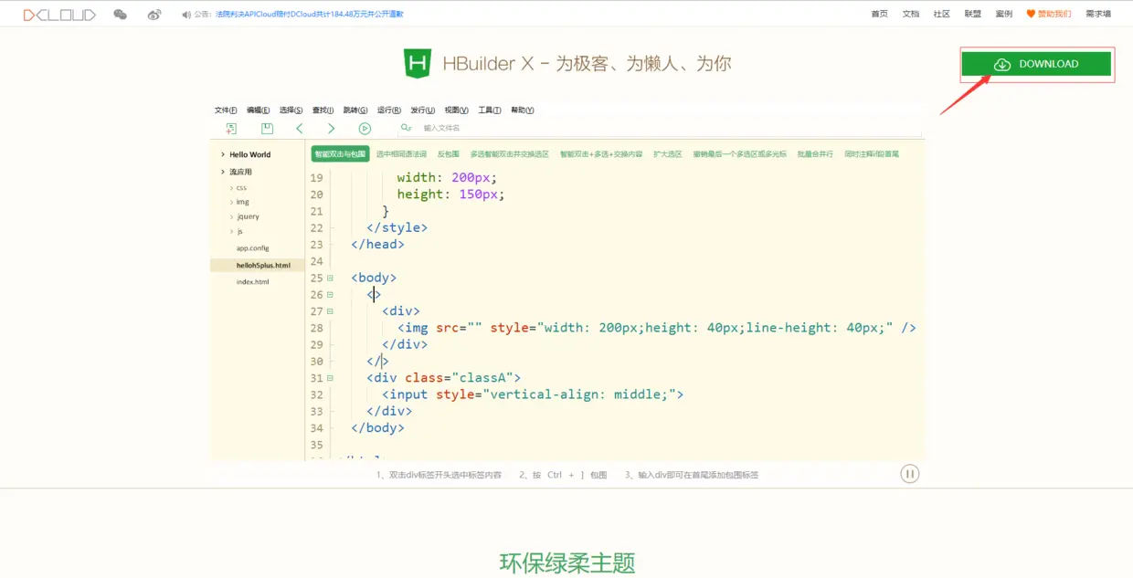1133x578 pixels.
Task: Expand the js folder
Action: [x=231, y=231]
